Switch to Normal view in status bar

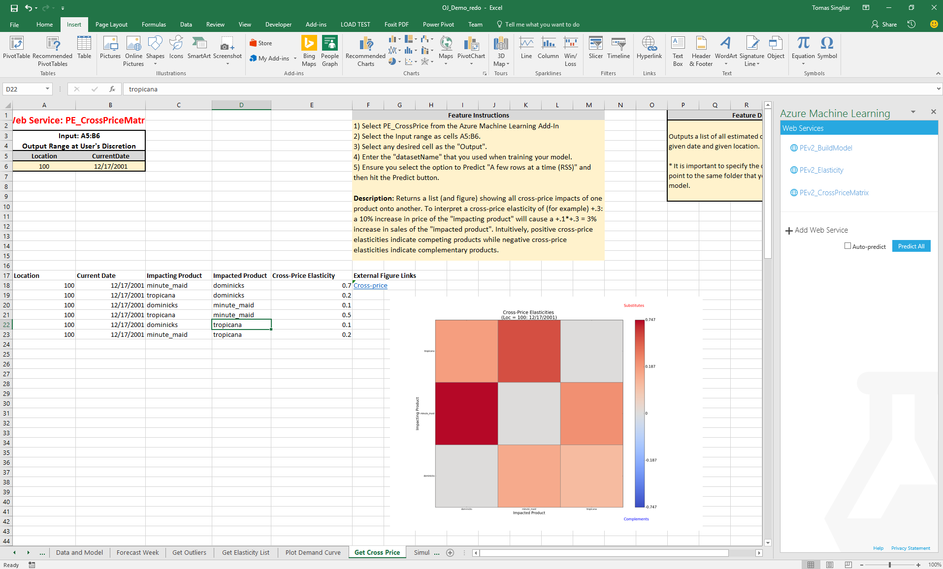pyautogui.click(x=811, y=565)
